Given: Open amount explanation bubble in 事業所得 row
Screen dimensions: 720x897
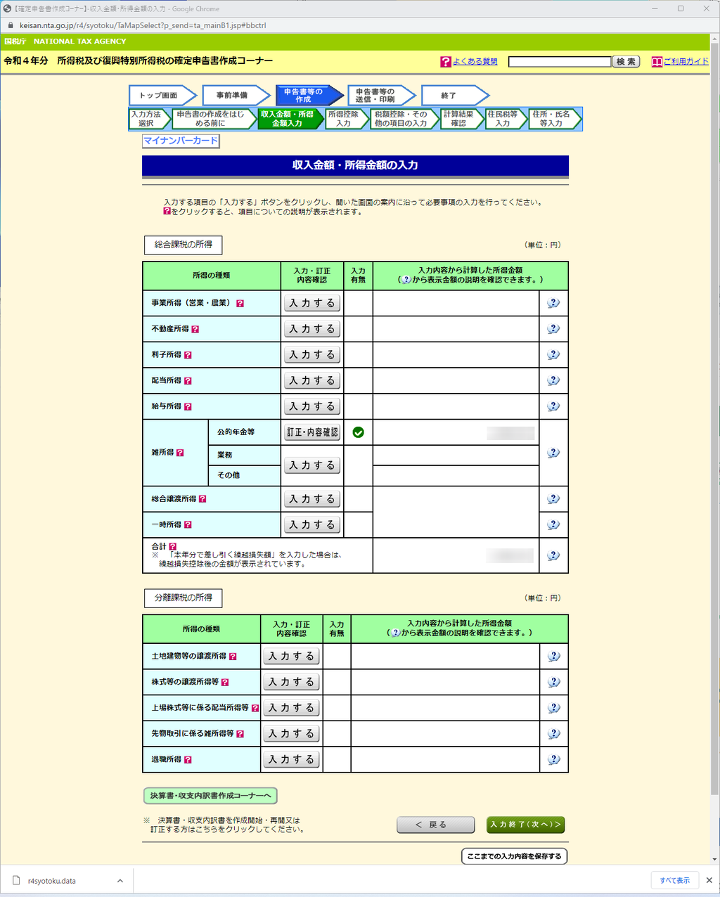Looking at the screenshot, I should point(553,303).
